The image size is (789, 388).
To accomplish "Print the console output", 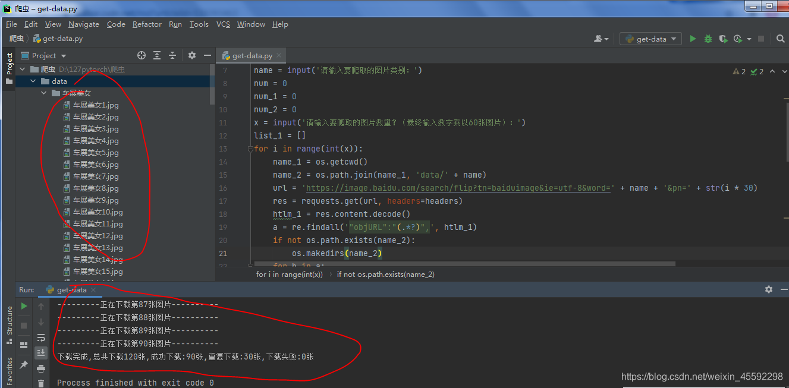I will pyautogui.click(x=41, y=368).
